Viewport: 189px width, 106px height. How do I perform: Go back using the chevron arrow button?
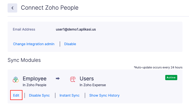tap(12, 8)
